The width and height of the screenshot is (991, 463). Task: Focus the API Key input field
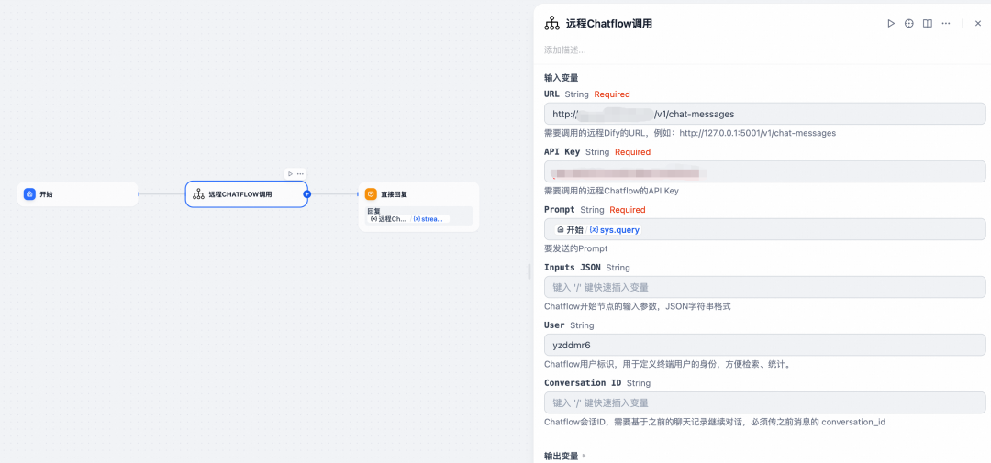[x=764, y=171]
